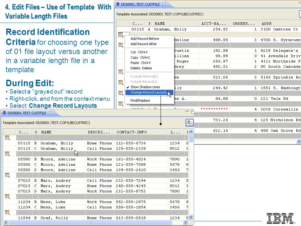Minimize the lower editor pane
This screenshot has height=226, width=301.
187,111
